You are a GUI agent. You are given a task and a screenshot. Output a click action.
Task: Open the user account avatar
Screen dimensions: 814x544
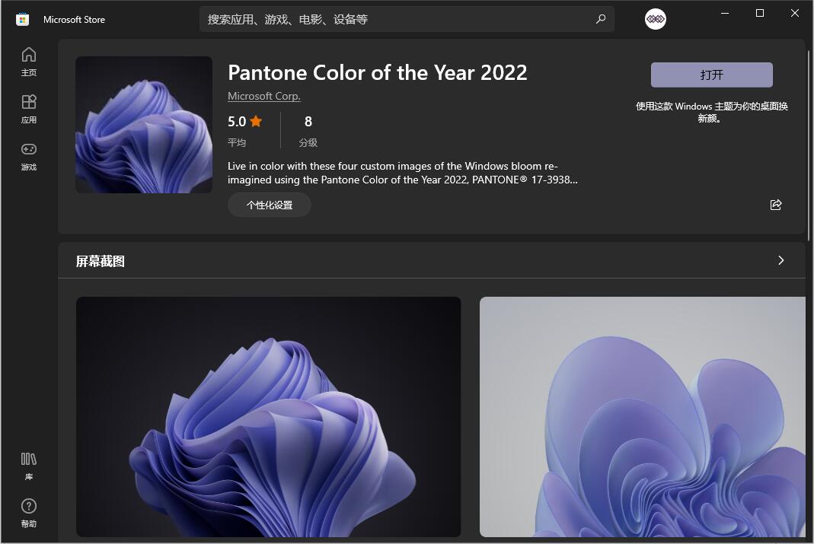pos(655,19)
